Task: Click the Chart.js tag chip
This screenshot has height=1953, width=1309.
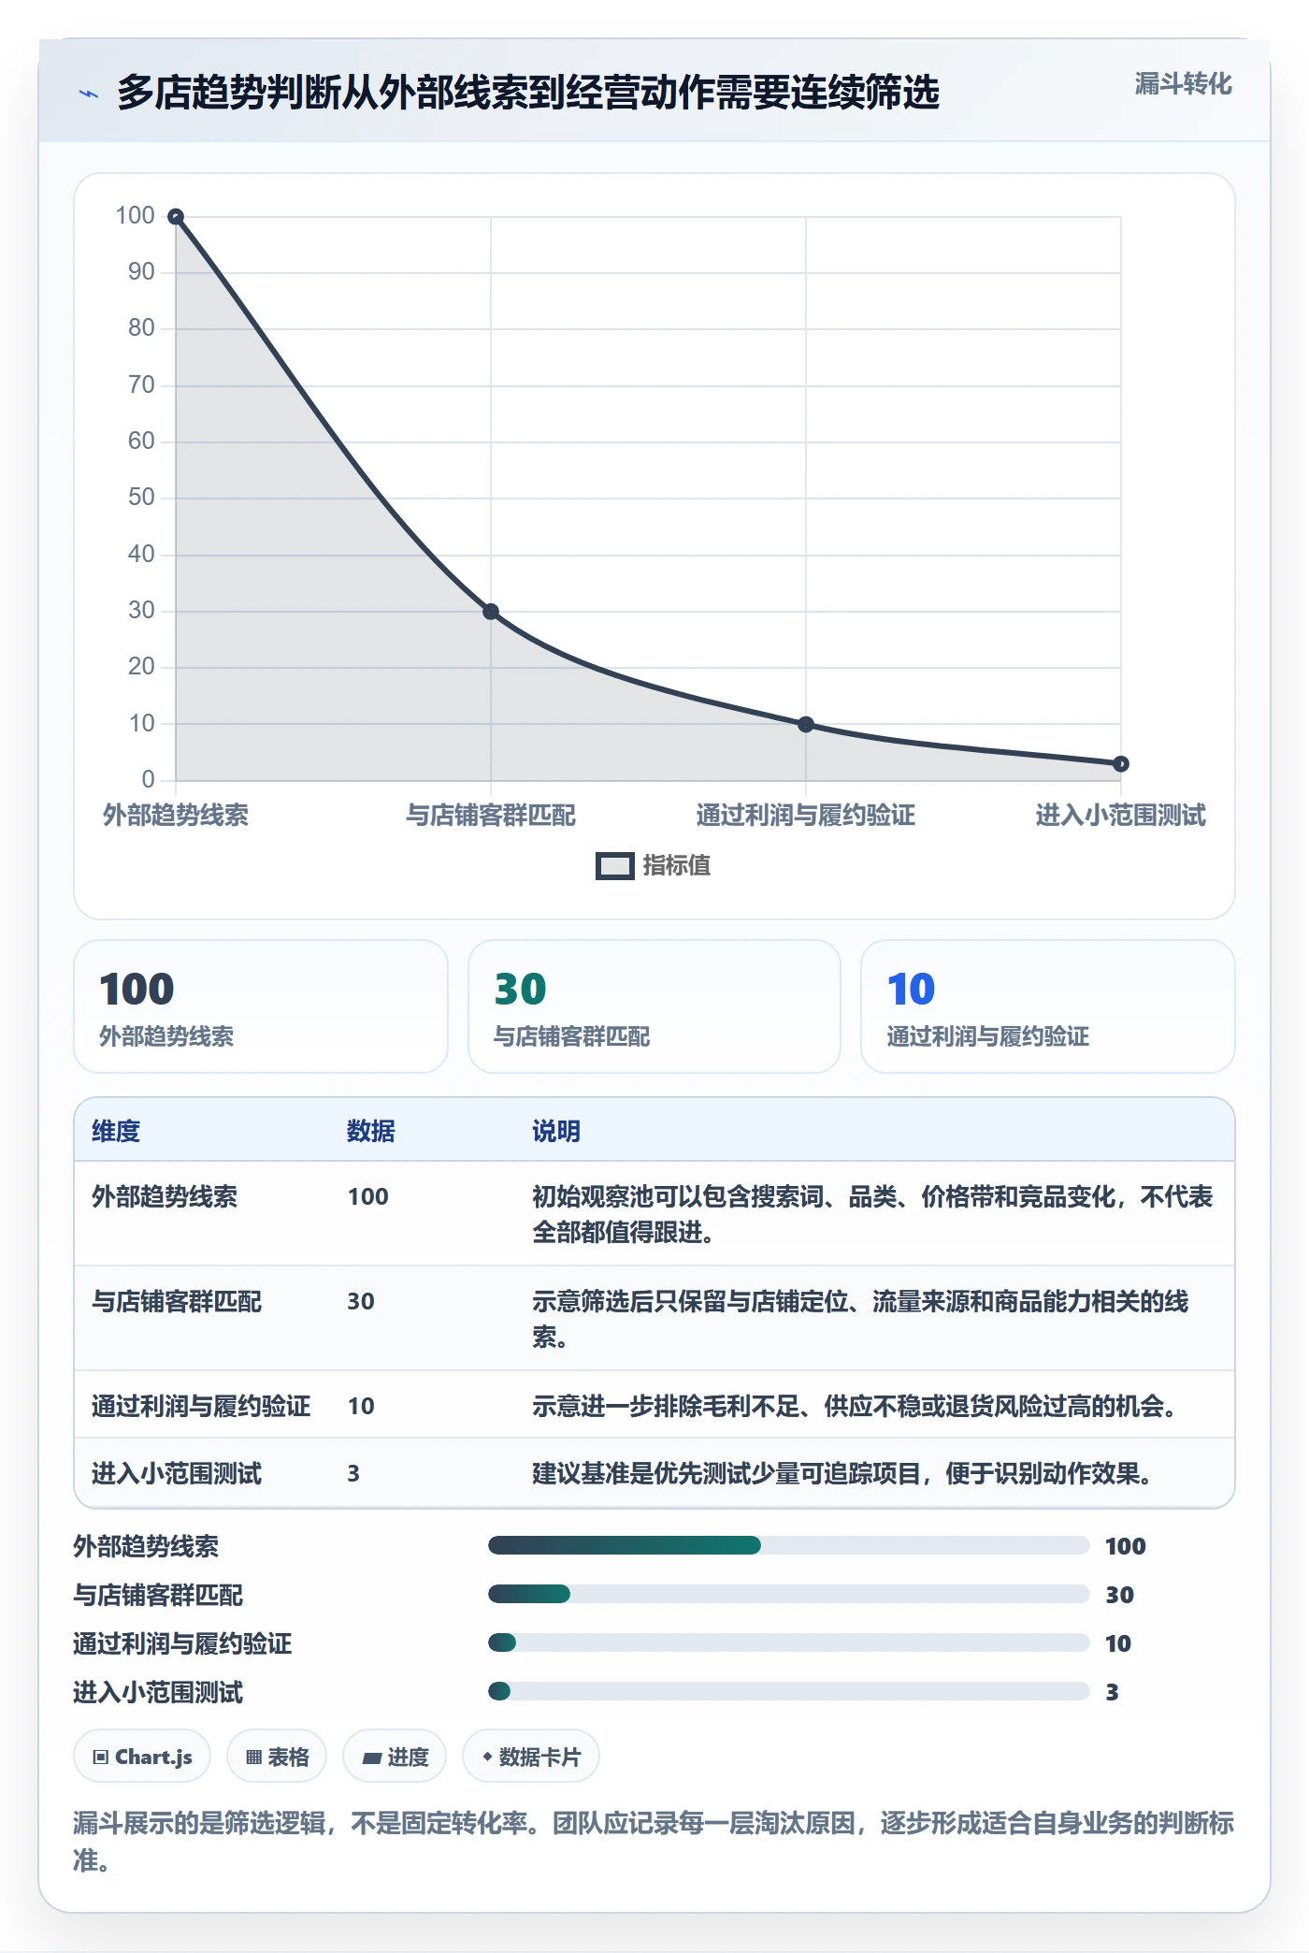Action: click(142, 1757)
